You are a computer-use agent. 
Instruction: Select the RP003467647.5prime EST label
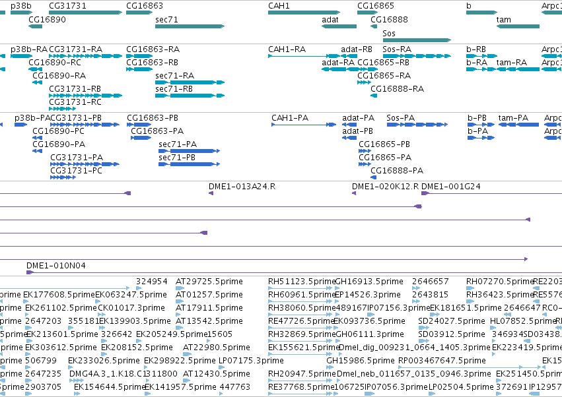coord(442,361)
